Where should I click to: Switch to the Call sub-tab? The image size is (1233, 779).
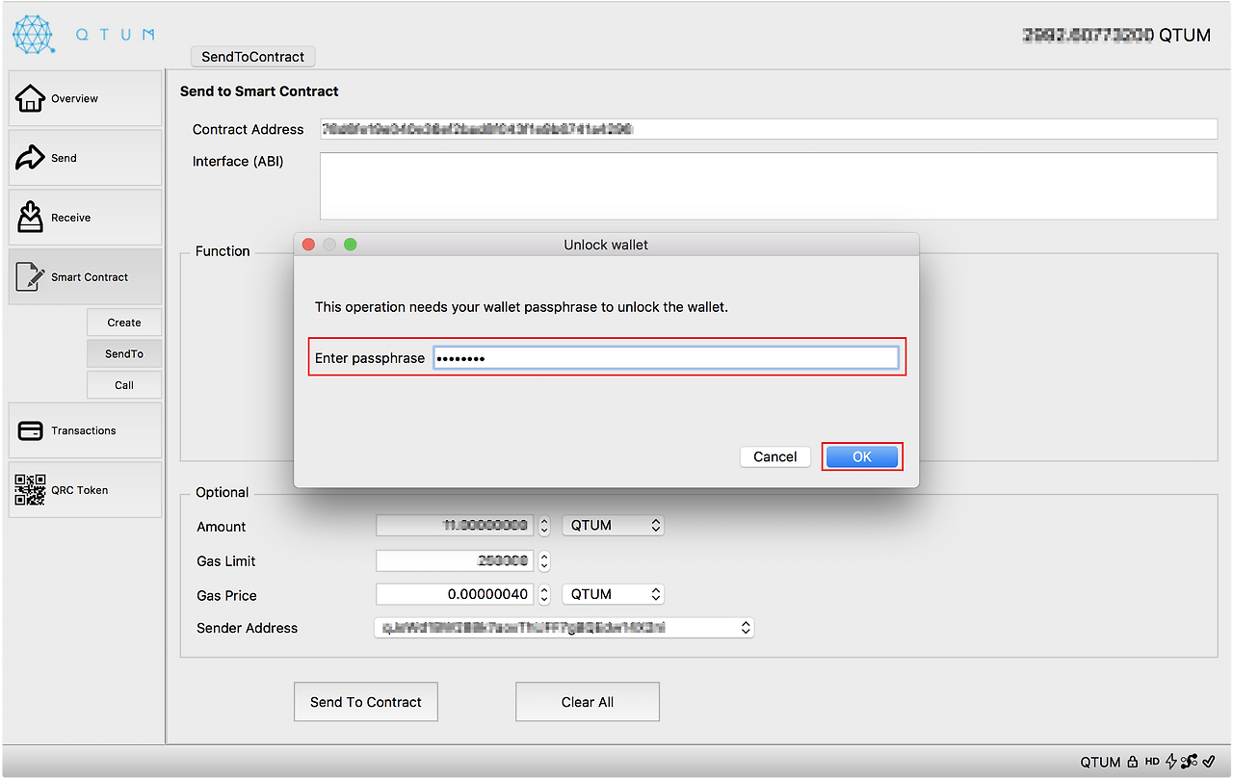tap(124, 385)
